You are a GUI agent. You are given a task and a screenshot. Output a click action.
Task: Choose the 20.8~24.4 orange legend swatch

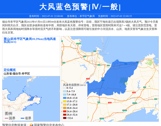click(65, 108)
